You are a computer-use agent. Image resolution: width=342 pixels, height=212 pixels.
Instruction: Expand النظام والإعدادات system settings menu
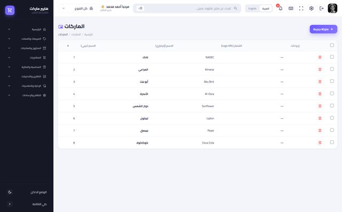[x=27, y=95]
